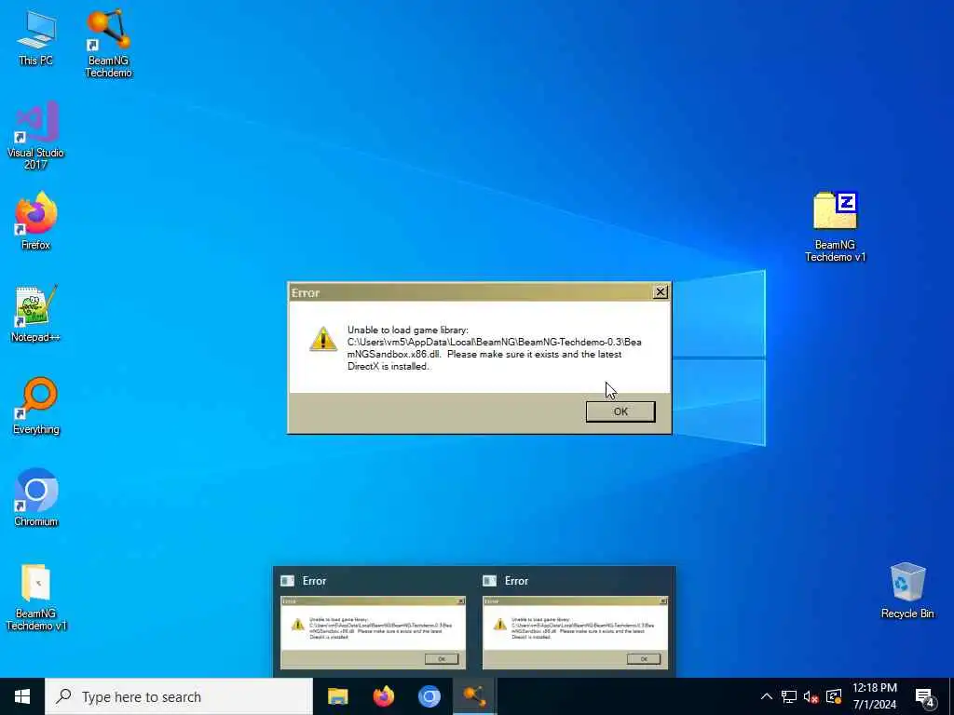
Task: Click the Error dialog title bar
Action: 479,292
